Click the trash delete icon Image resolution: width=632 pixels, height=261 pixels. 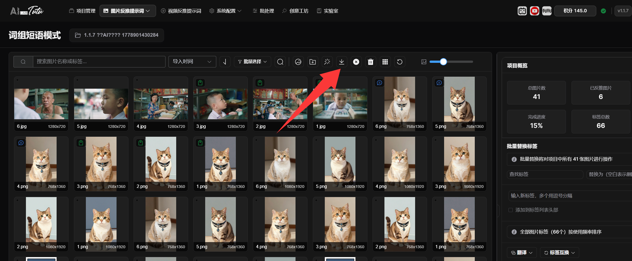[371, 62]
